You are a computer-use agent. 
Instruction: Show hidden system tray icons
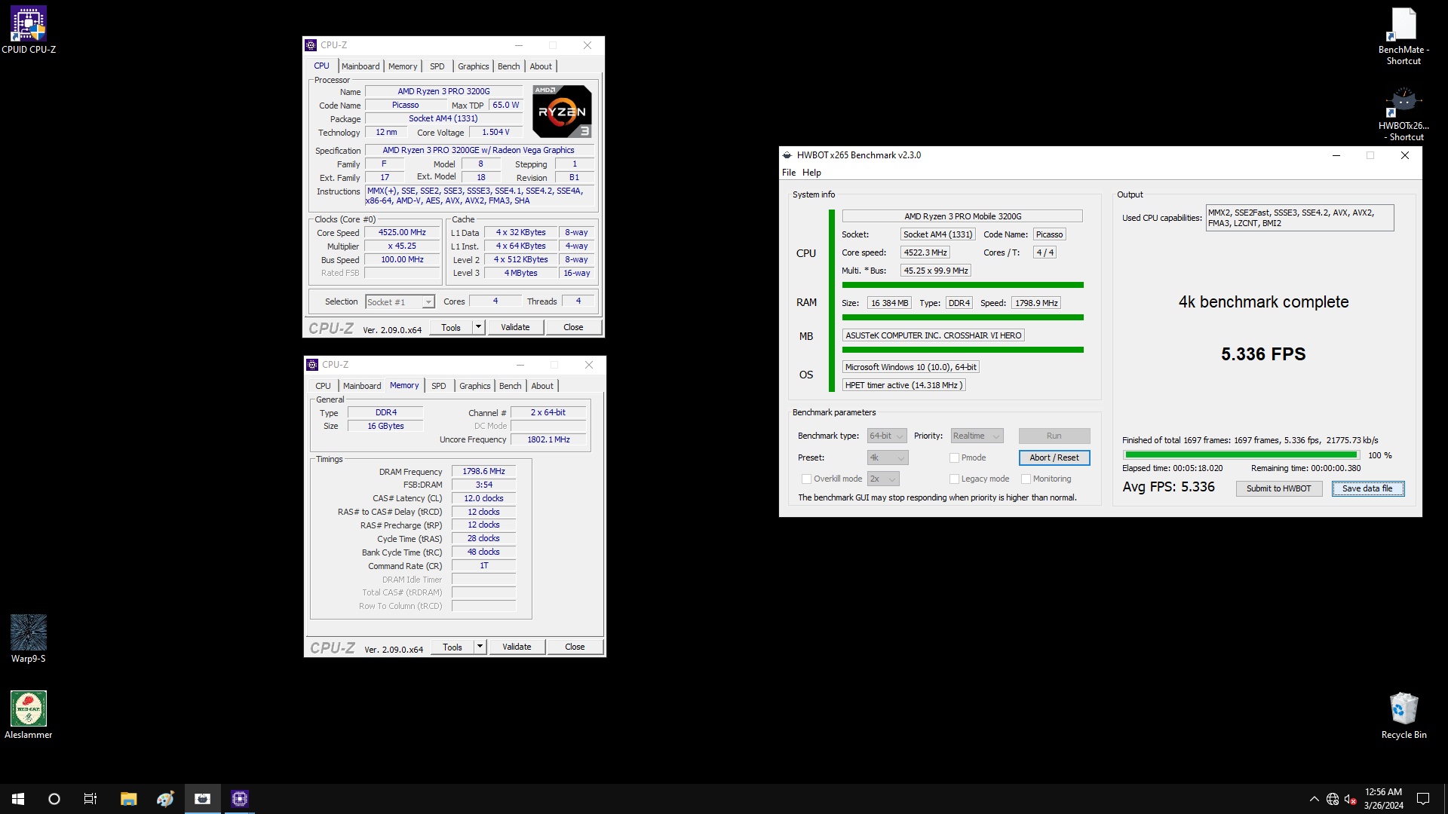click(1315, 799)
